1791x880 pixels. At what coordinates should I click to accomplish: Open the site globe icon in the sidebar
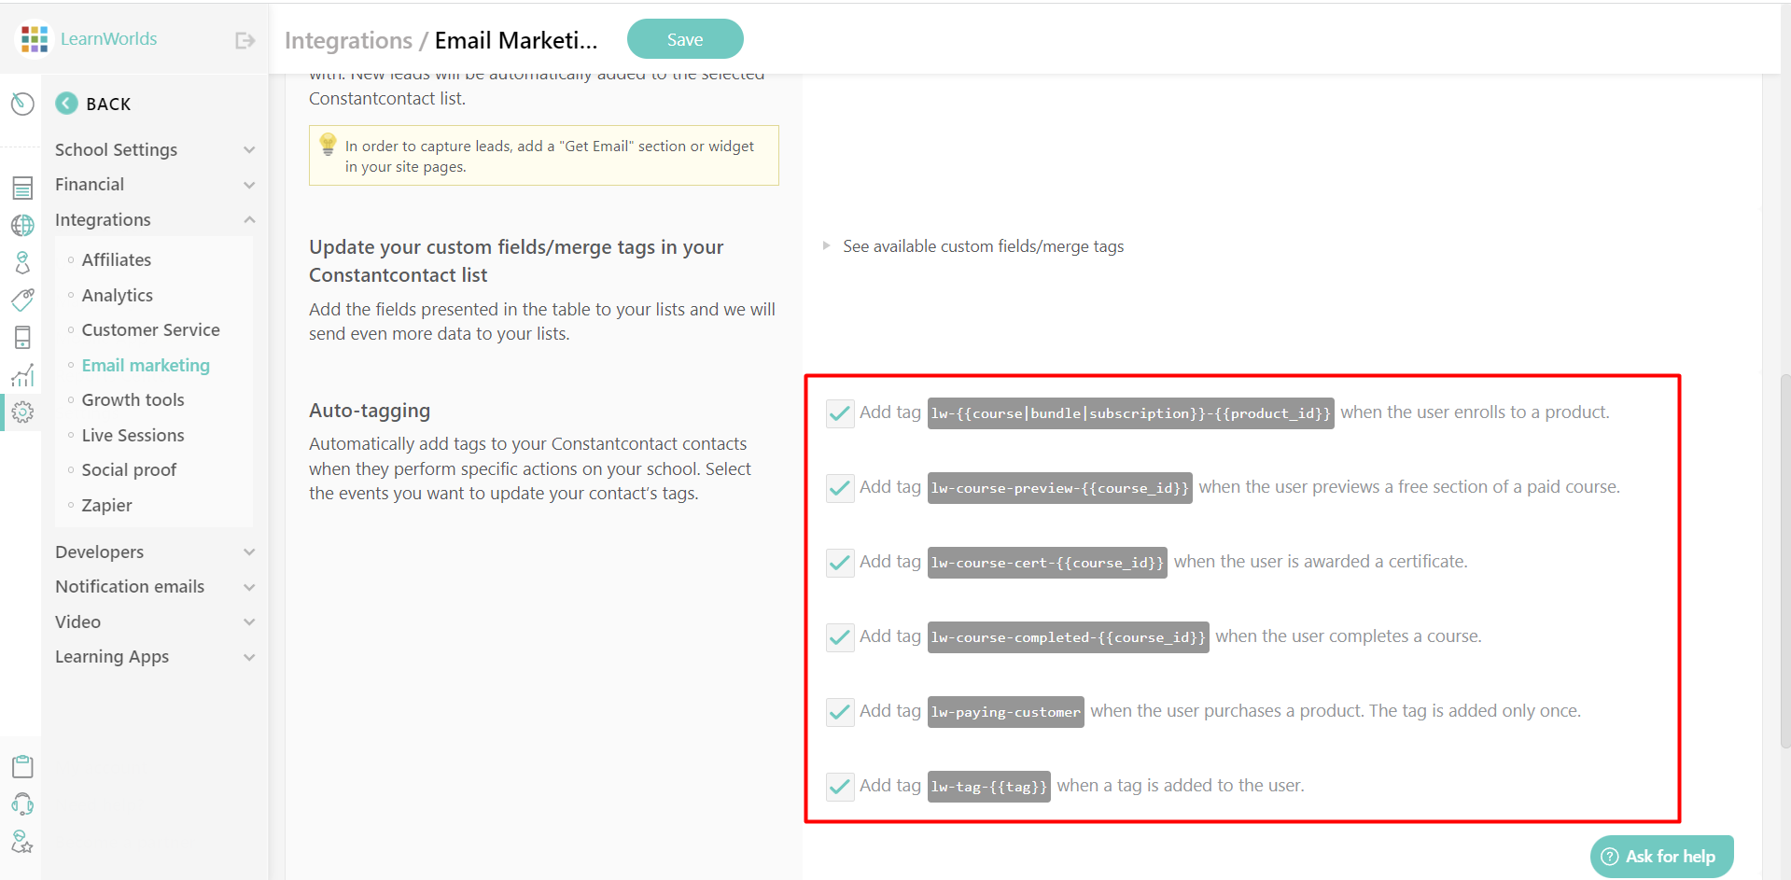click(22, 225)
